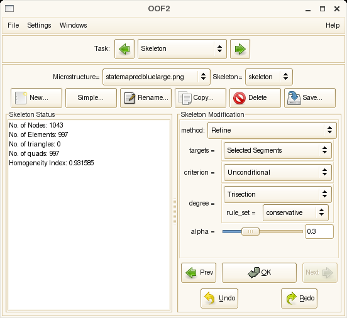Screen dimensions: 347x318
Task: Click the alpha value field showing 0.3
Action: click(x=319, y=232)
